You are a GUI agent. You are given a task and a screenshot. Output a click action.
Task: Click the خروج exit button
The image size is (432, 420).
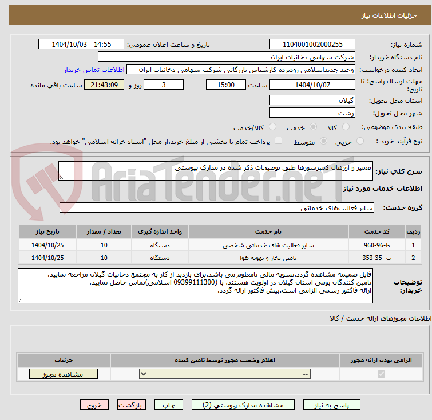(x=94, y=405)
